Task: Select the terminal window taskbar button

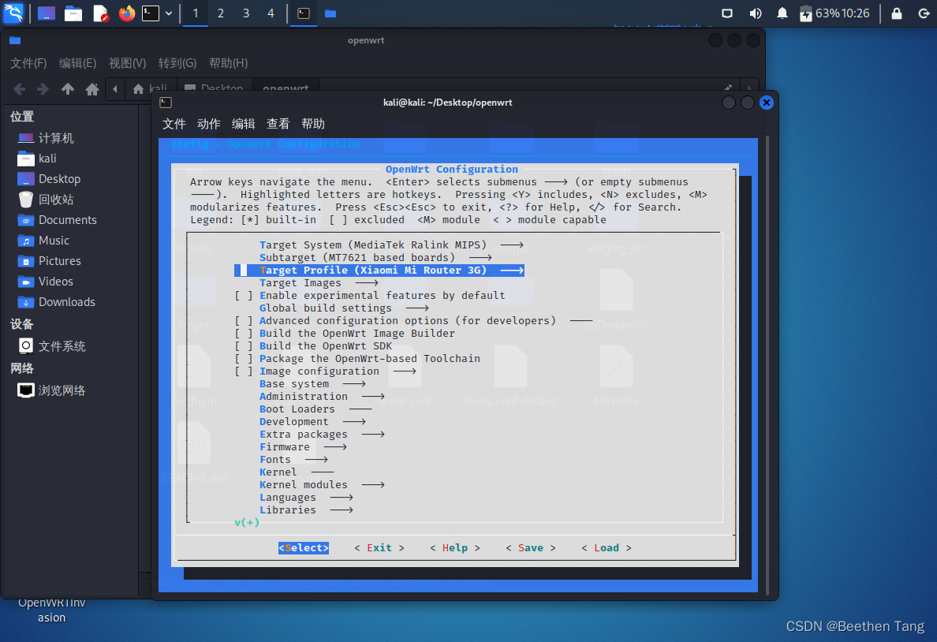Action: [304, 13]
